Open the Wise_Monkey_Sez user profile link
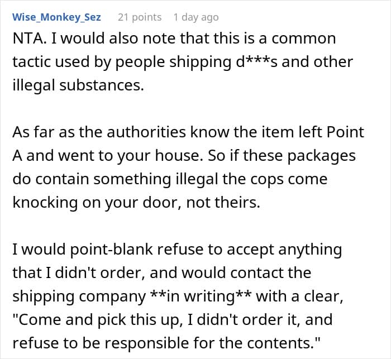 click(56, 17)
